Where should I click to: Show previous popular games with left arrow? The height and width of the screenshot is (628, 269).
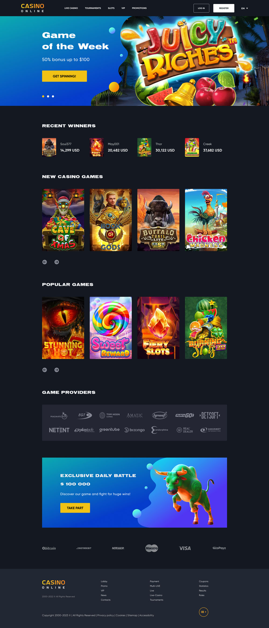45,370
